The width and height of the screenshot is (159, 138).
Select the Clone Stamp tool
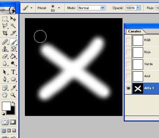pyautogui.click(x=5, y=49)
